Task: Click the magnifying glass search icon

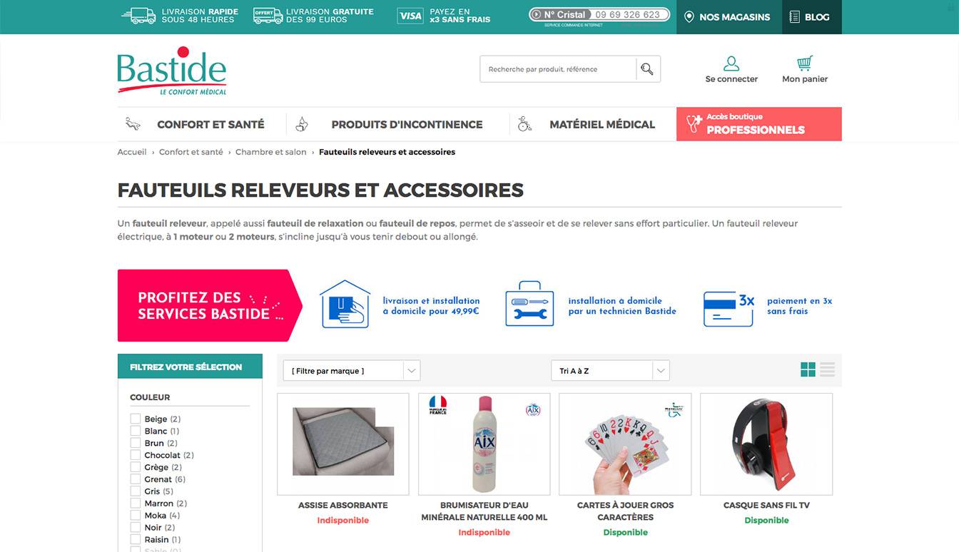Action: pos(647,69)
